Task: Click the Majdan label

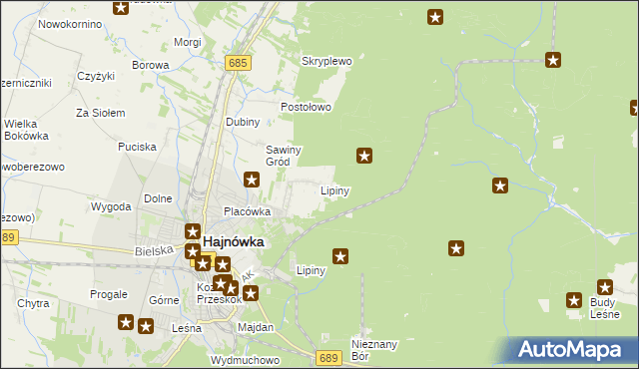Action: [x=256, y=327]
